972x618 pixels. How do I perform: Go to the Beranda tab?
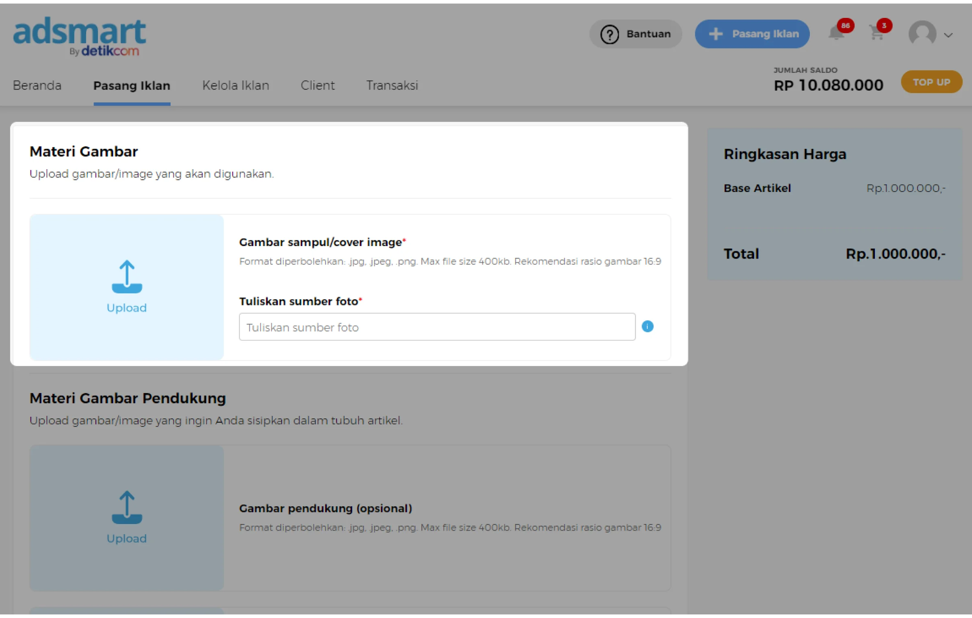[x=37, y=85]
